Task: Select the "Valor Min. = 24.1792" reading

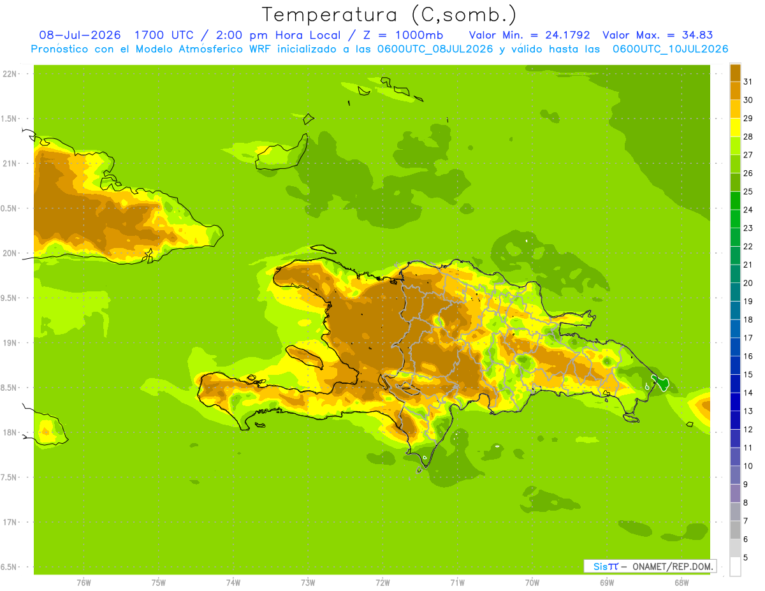Action: click(x=529, y=35)
